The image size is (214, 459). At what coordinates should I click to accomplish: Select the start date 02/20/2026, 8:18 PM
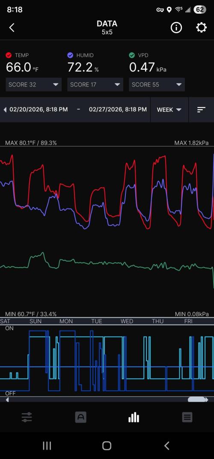click(x=39, y=110)
